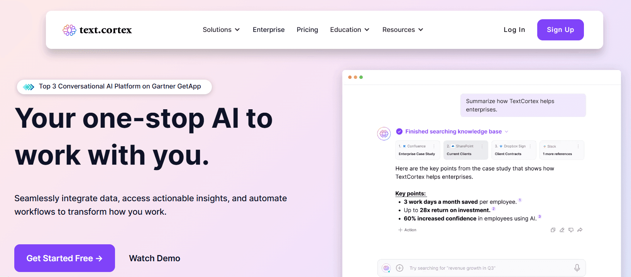Click the Sign Up button
The width and height of the screenshot is (631, 277).
click(x=560, y=30)
